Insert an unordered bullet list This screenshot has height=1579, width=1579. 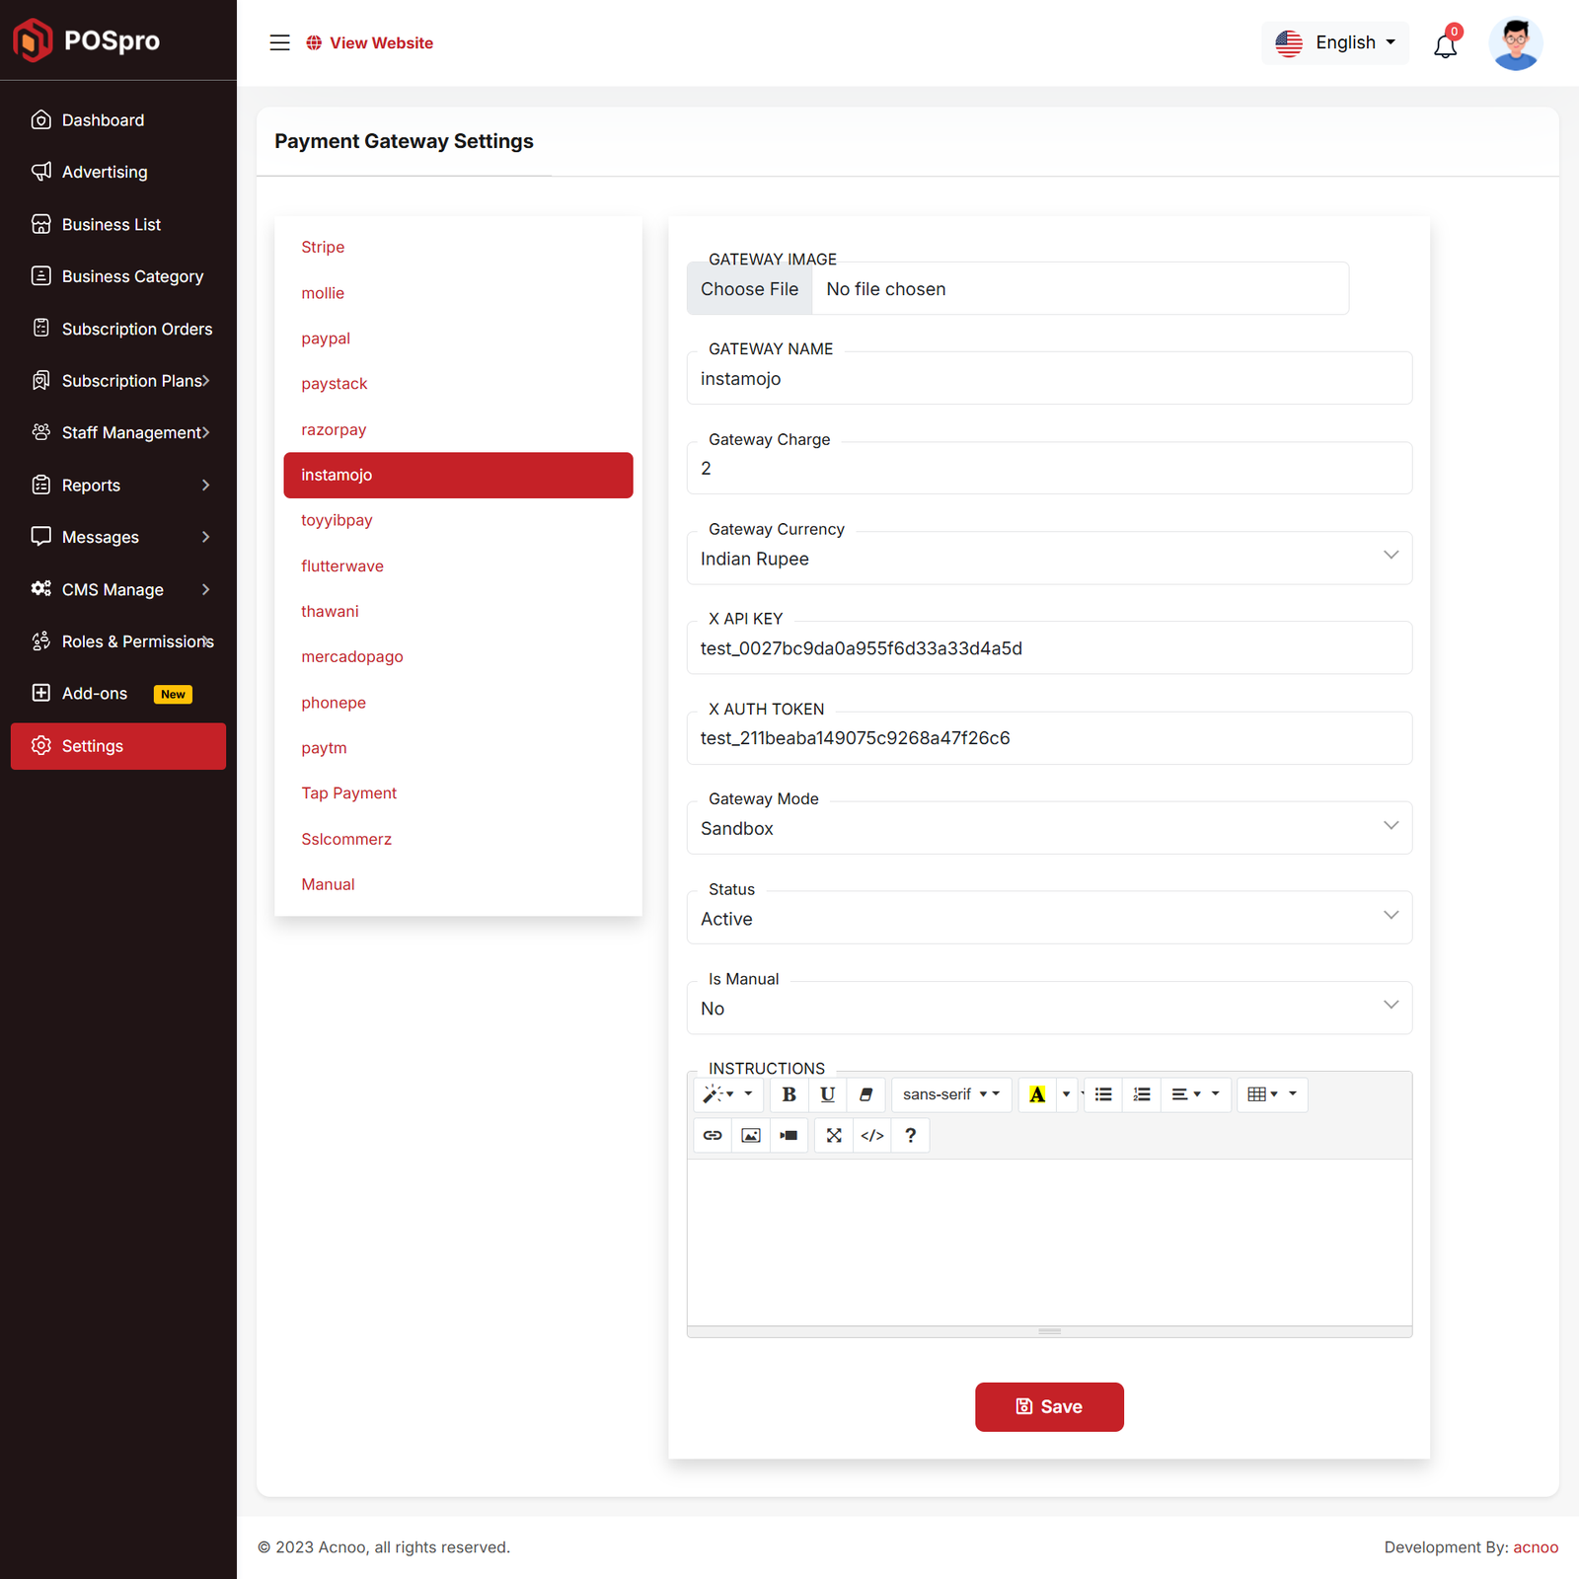pos(1103,1094)
